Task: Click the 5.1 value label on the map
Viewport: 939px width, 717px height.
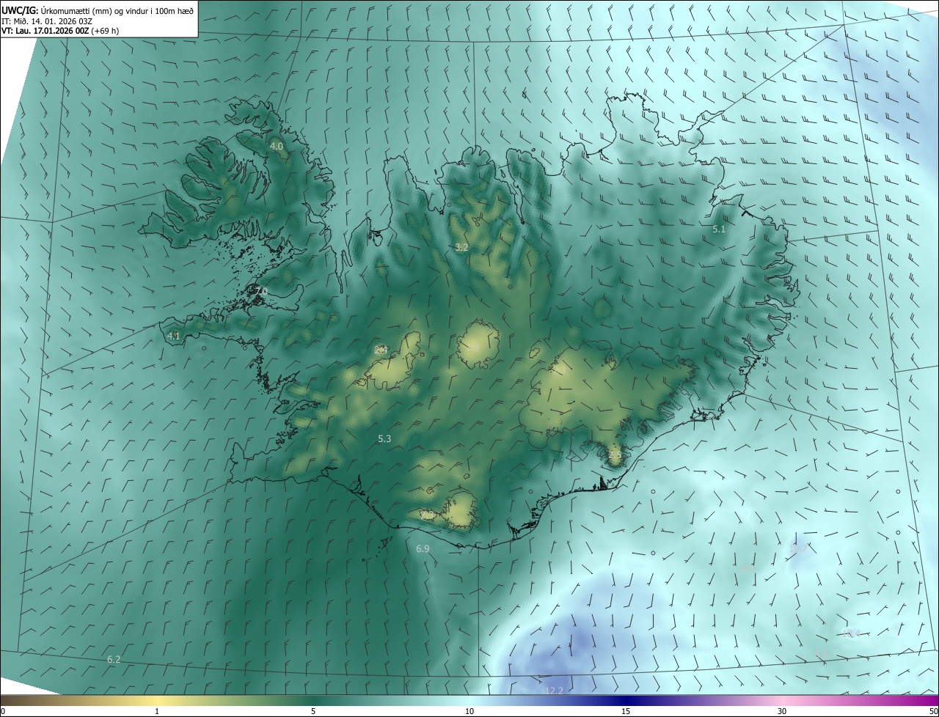Action: click(719, 229)
